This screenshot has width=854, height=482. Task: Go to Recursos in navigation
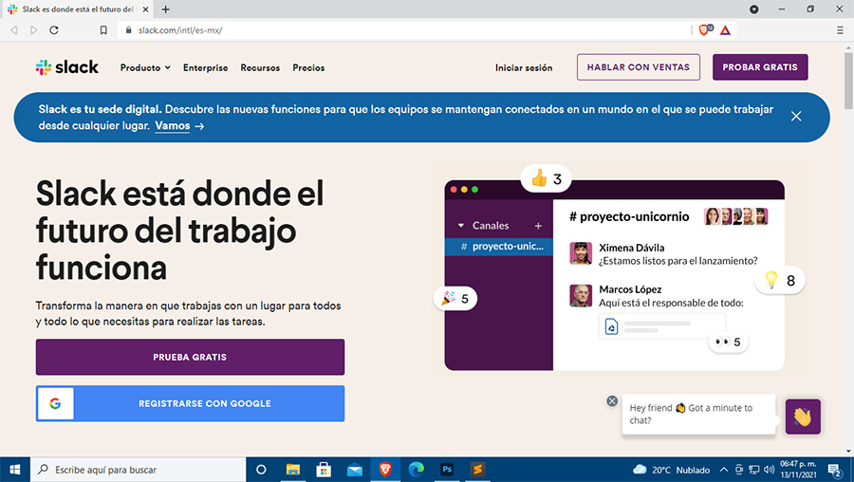pyautogui.click(x=260, y=67)
